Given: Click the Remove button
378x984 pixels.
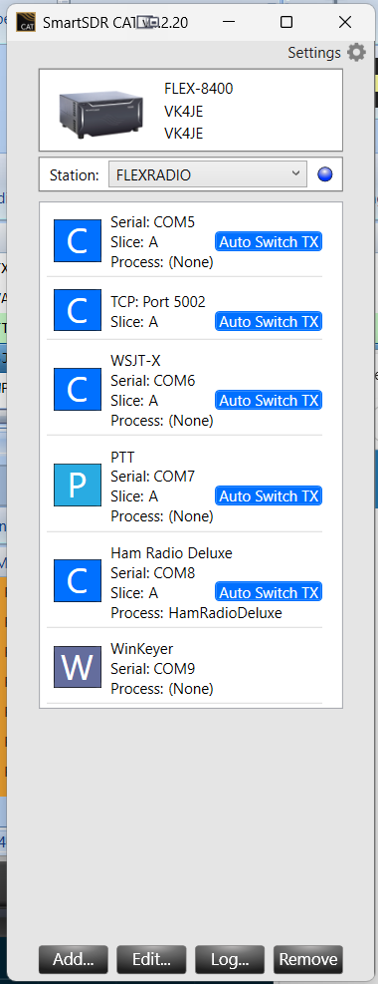Looking at the screenshot, I should pos(308,959).
